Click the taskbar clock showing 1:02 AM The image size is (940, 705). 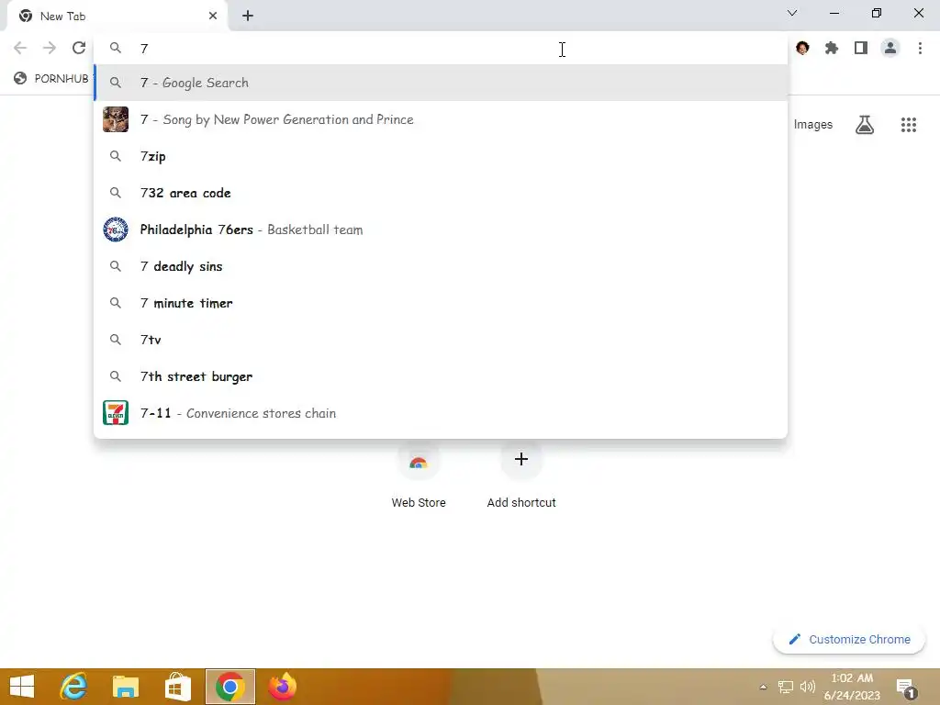(x=852, y=687)
